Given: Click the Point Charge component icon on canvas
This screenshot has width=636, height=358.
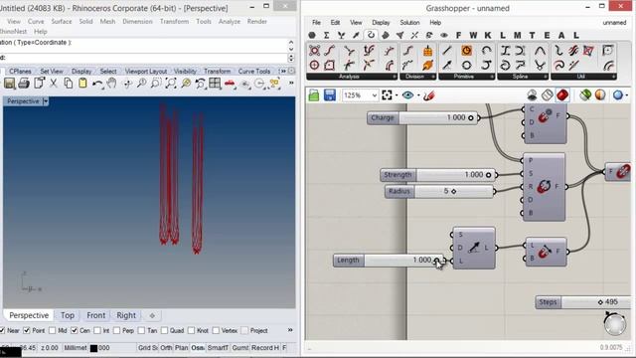Looking at the screenshot, I should [x=544, y=117].
